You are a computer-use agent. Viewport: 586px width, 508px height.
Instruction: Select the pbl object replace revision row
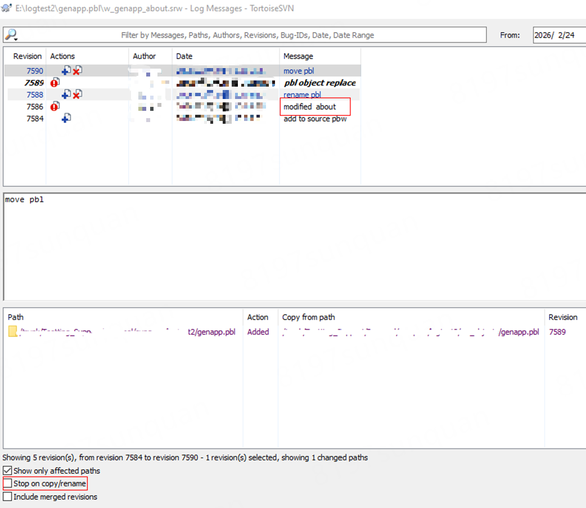tap(320, 82)
